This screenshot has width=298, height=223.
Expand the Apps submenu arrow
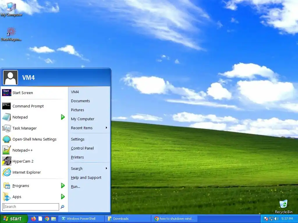pos(63,197)
